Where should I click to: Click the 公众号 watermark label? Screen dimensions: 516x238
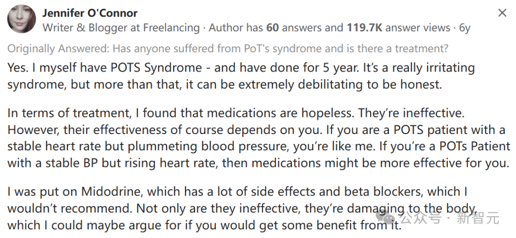click(x=420, y=218)
